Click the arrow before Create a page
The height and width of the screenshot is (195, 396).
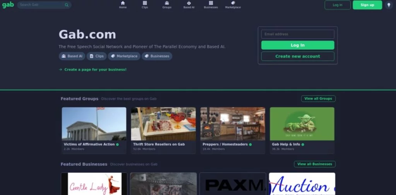60,69
